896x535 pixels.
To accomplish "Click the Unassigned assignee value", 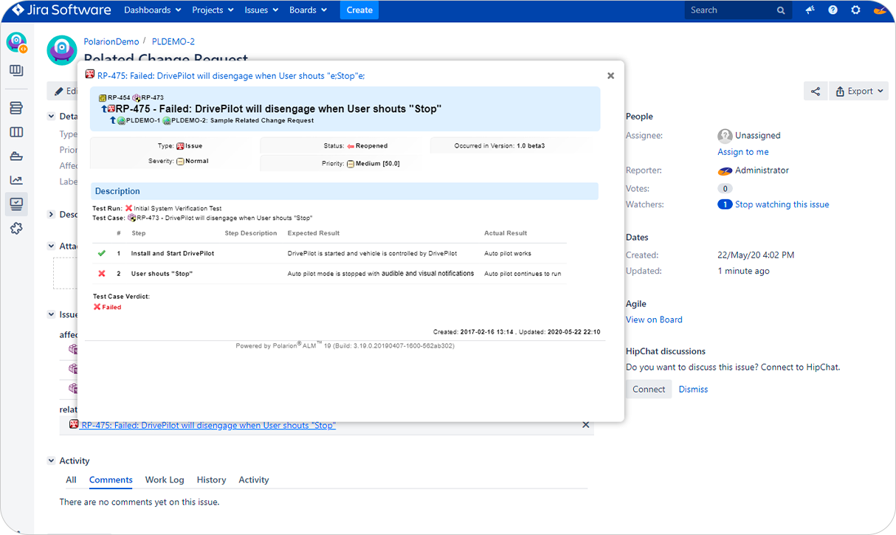I will pos(757,136).
